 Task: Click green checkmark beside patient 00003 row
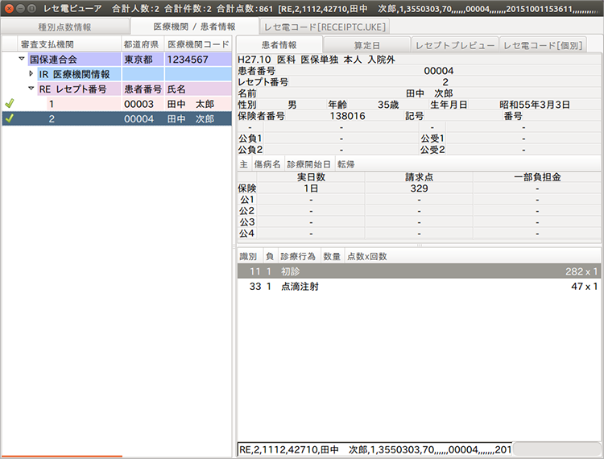coord(10,104)
